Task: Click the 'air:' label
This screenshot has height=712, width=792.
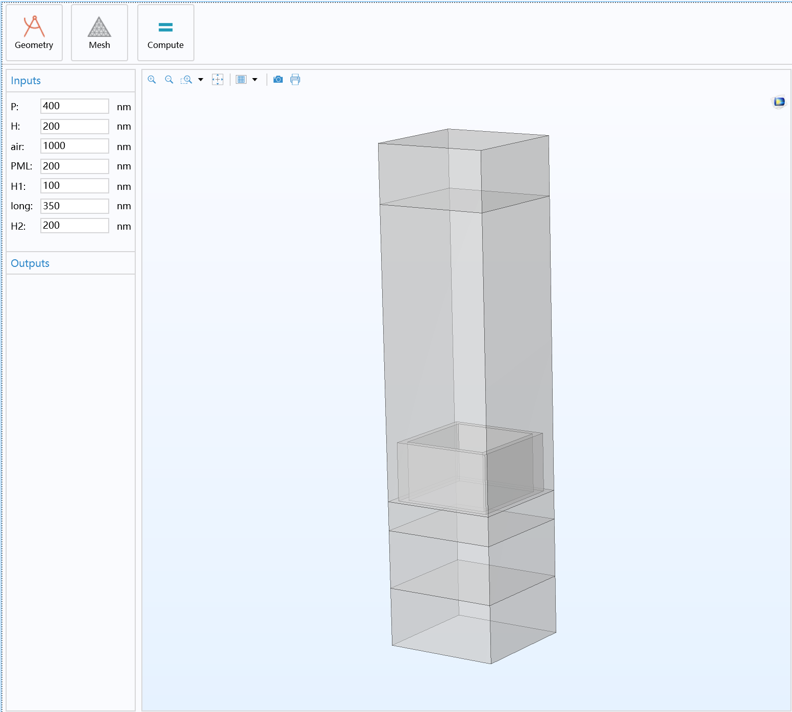Action: 17,147
